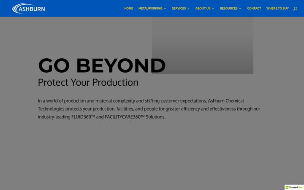Expand the ABOUT US dropdown chevron
This screenshot has height=190, width=304.
pyautogui.click(x=213, y=8)
